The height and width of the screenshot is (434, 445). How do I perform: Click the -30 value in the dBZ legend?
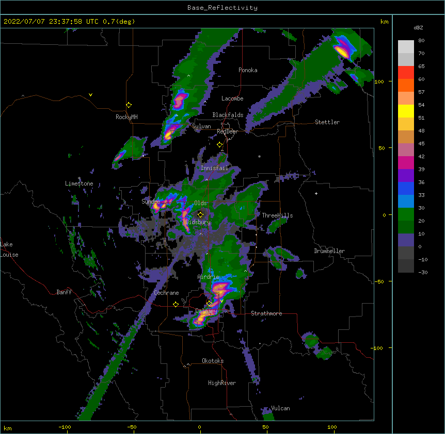423,273
